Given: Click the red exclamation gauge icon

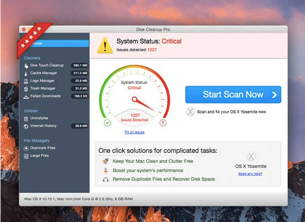Looking at the screenshot, I should tap(163, 123).
